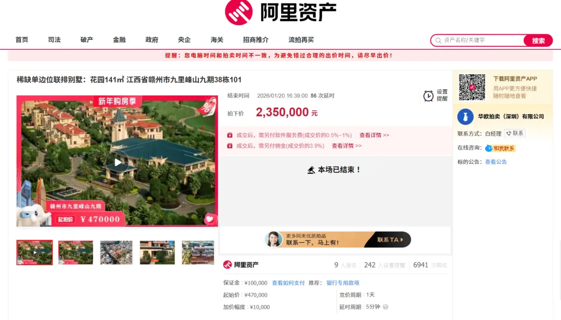Open the 破产 navigation item
This screenshot has height=320, width=561.
click(x=87, y=39)
